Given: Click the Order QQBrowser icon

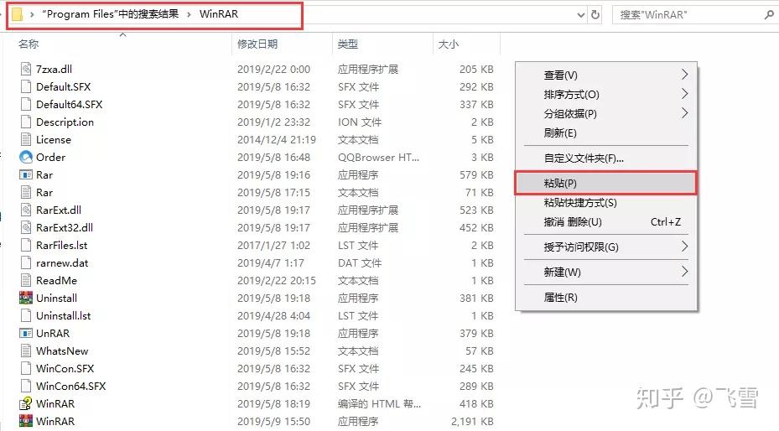Looking at the screenshot, I should point(26,157).
